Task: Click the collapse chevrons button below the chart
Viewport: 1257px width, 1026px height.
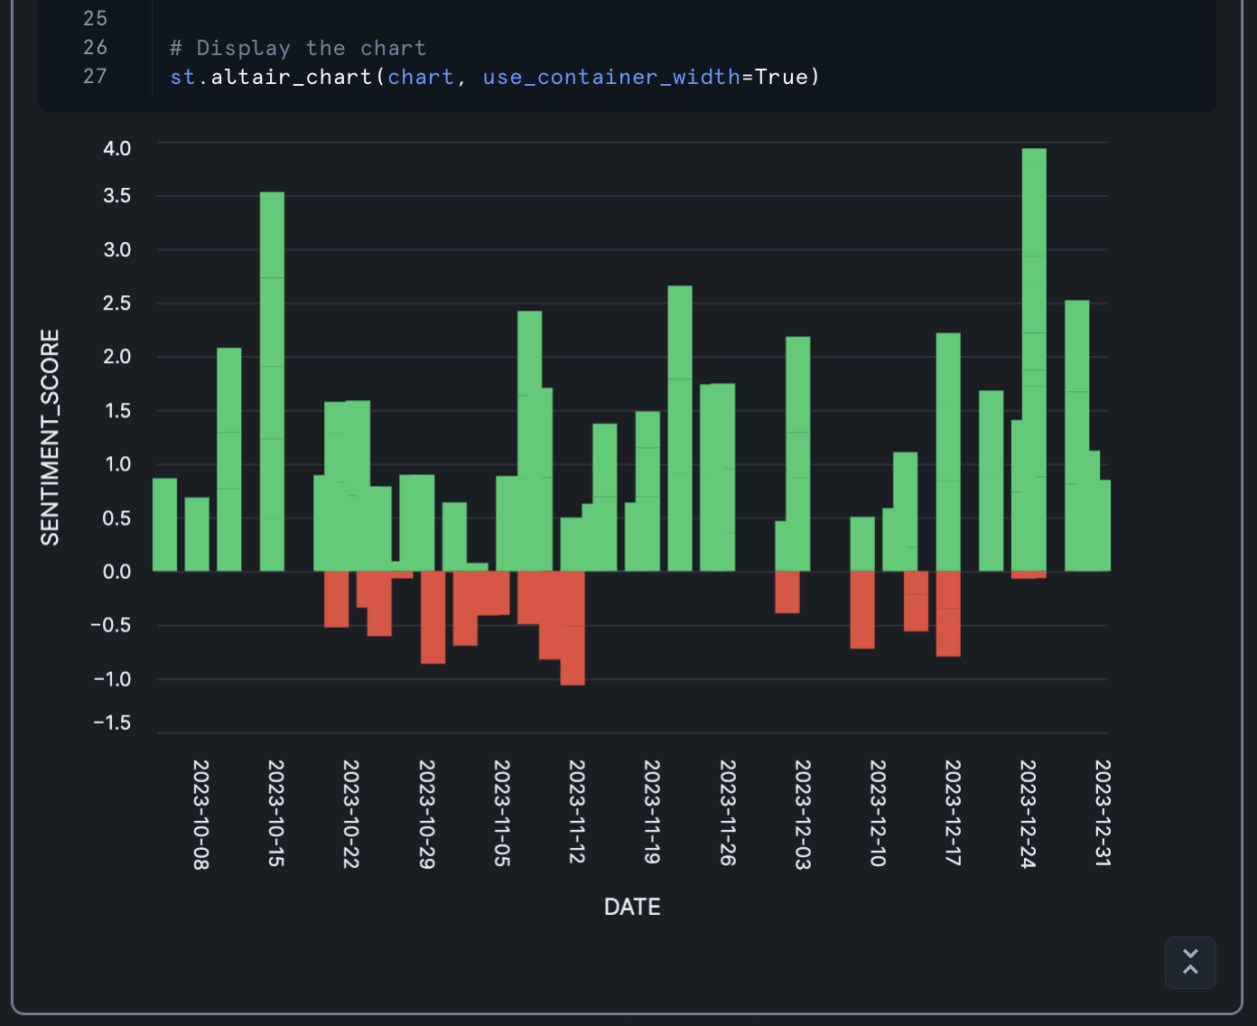Action: point(1190,962)
